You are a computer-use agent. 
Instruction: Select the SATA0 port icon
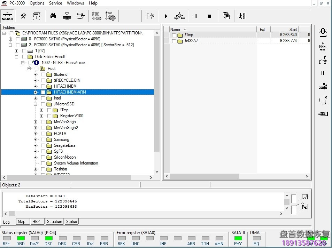point(7,16)
